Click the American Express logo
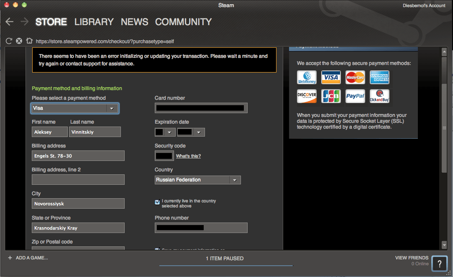 [380, 77]
